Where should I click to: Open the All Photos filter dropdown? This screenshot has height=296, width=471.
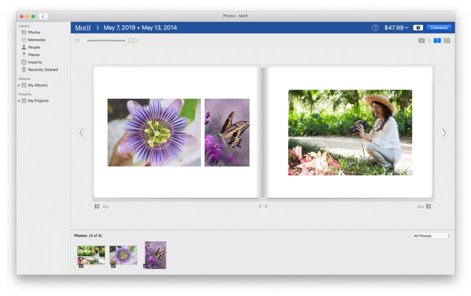click(x=432, y=236)
